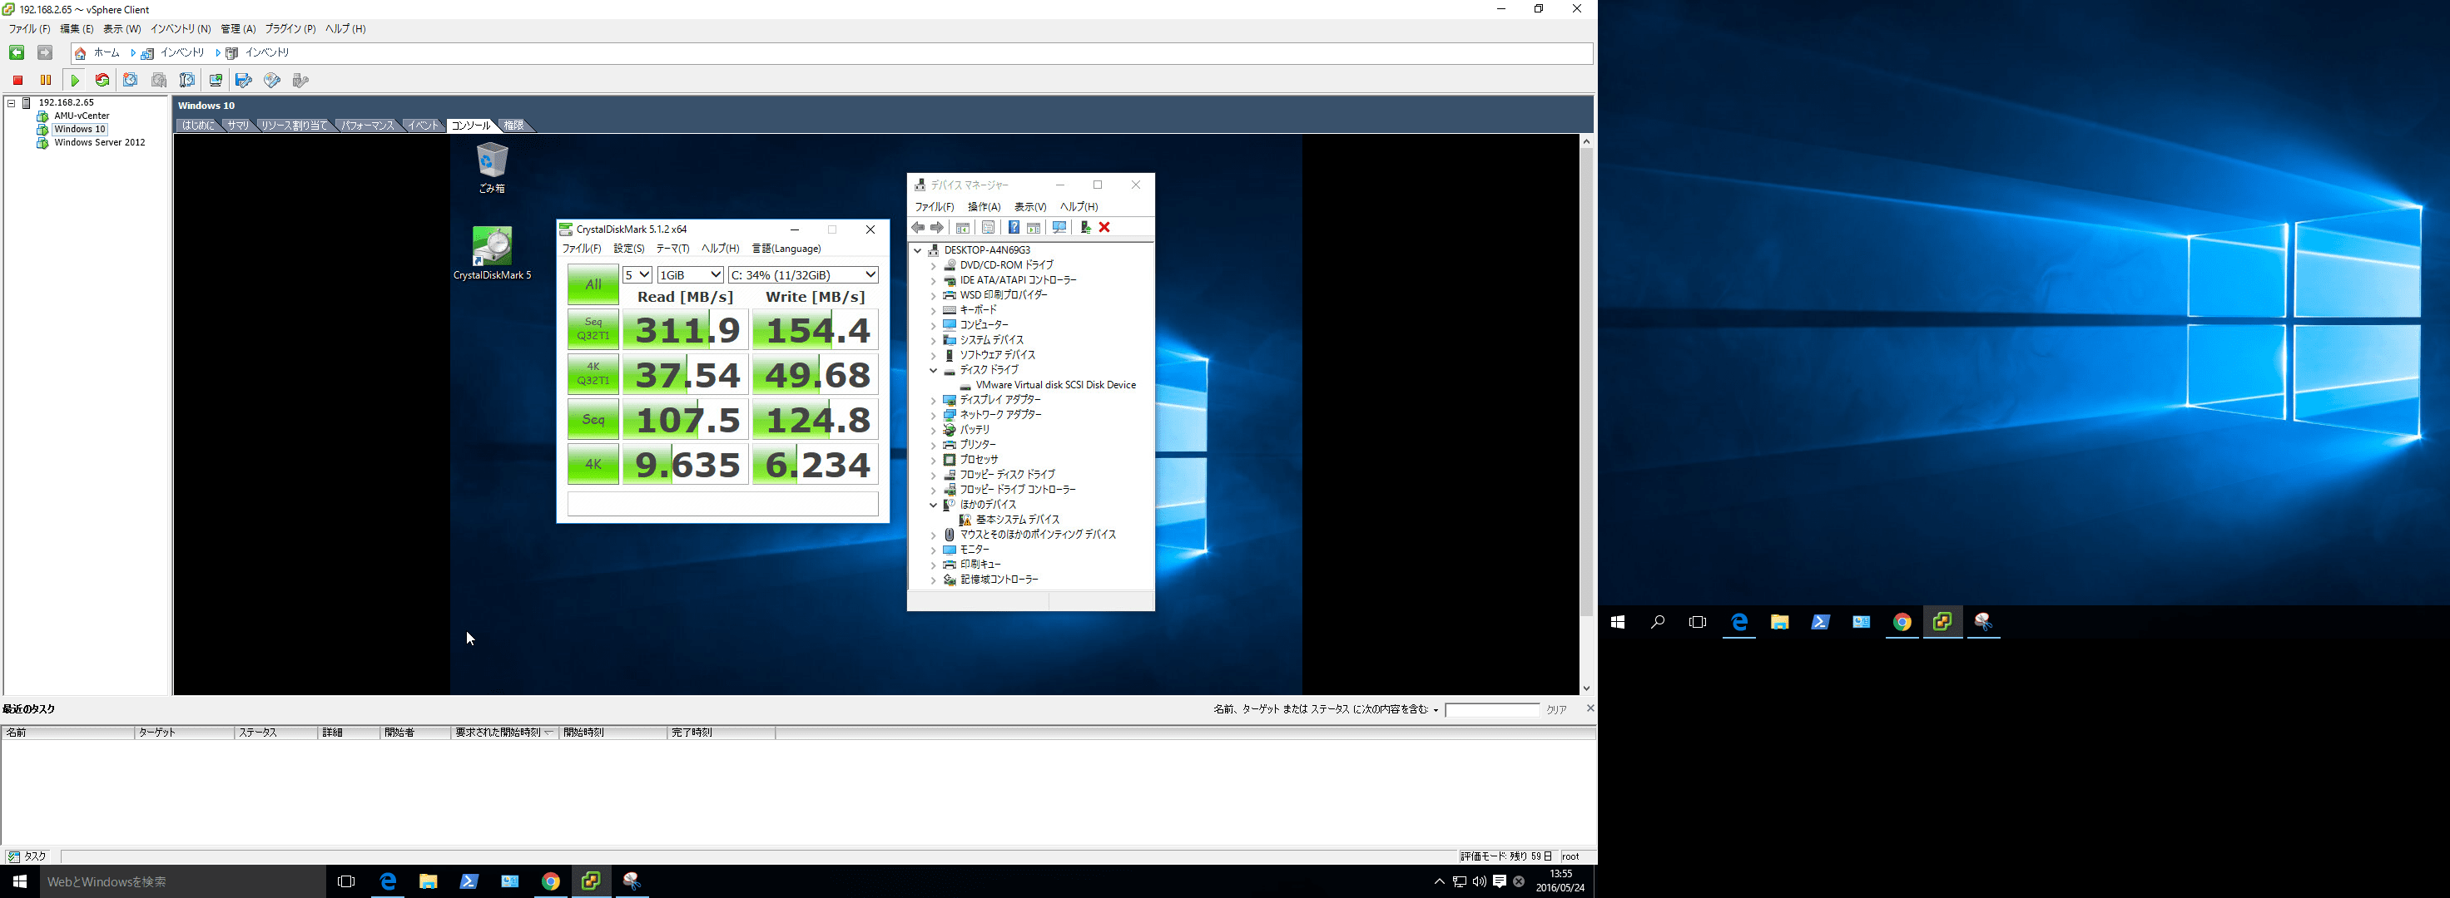The height and width of the screenshot is (898, 2450).
Task: Open action center notification icon in tray
Action: [x=1499, y=882]
